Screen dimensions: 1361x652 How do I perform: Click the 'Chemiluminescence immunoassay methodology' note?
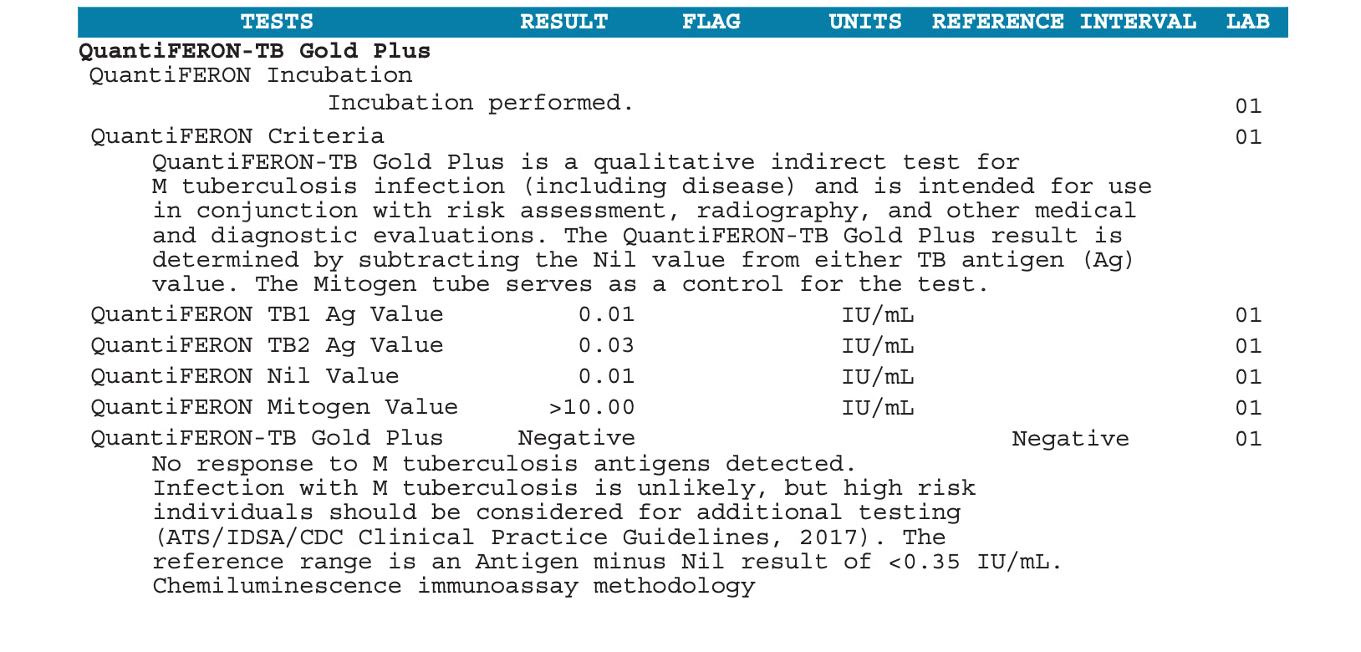point(453,585)
